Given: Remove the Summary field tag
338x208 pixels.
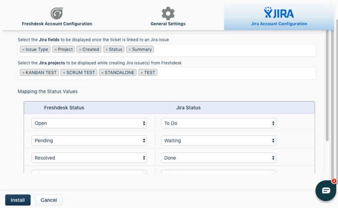Looking at the screenshot, I should 130,50.
